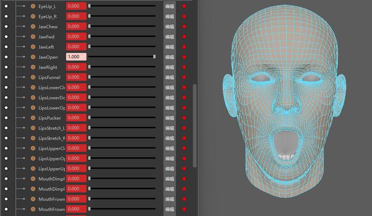
Task: Toggle visibility dot of LipsLowerDc row
Action: pyautogui.click(x=6, y=98)
